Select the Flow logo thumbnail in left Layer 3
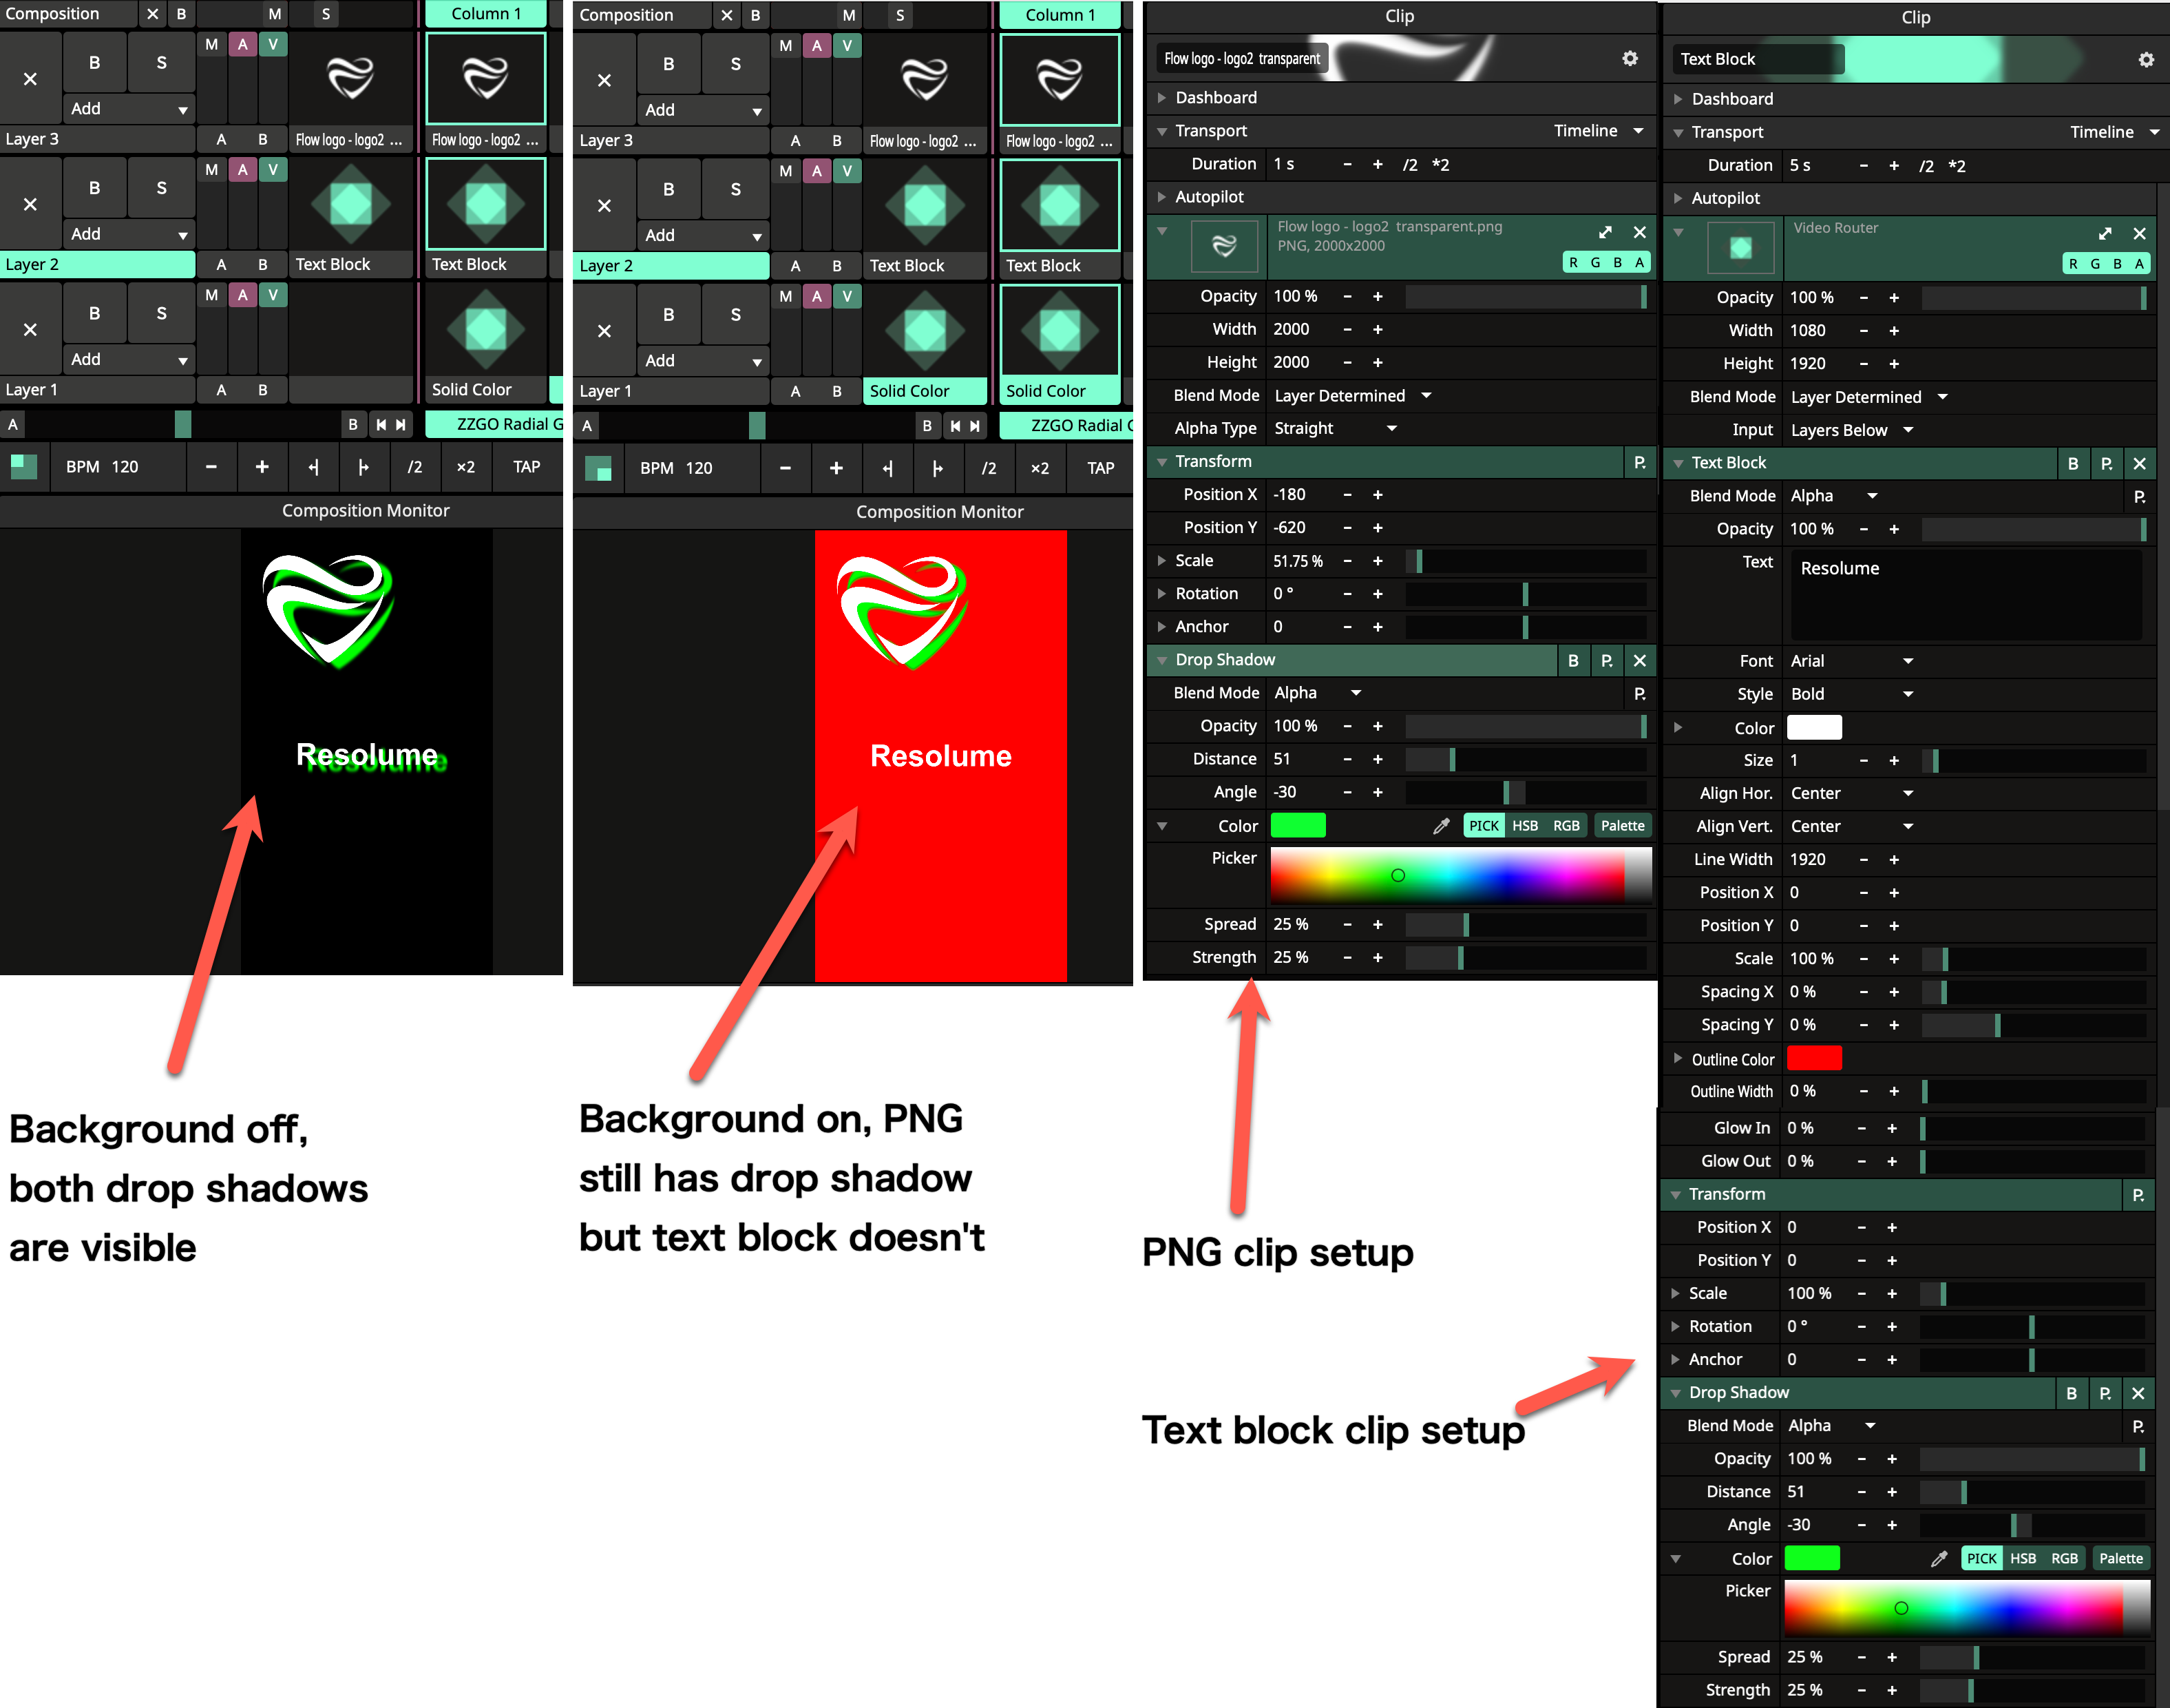Image resolution: width=2170 pixels, height=1708 pixels. [x=351, y=78]
